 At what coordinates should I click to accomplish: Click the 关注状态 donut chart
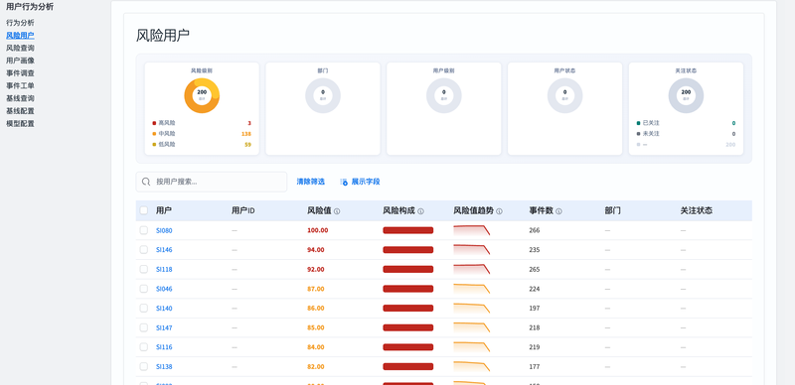pyautogui.click(x=686, y=95)
